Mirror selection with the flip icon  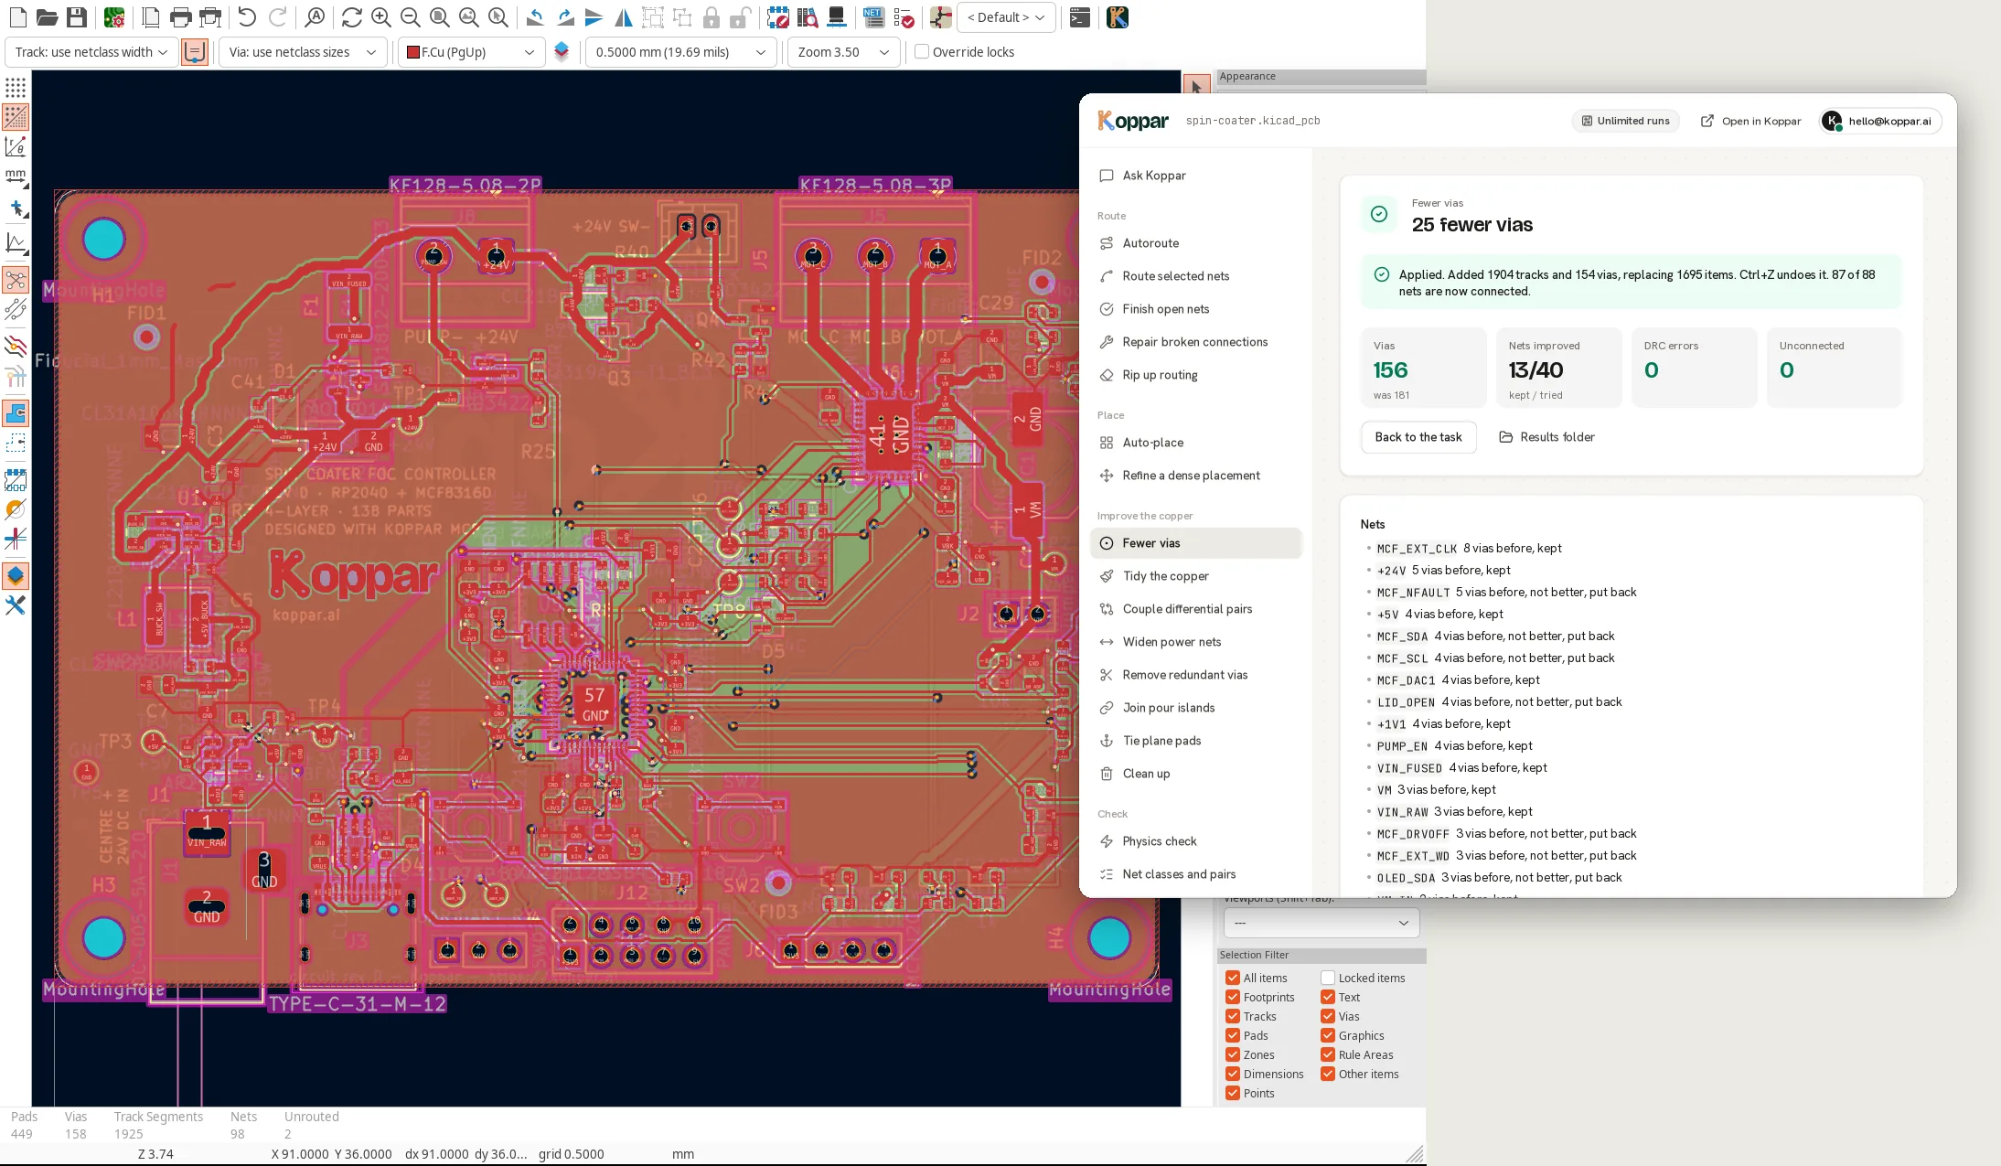point(624,17)
